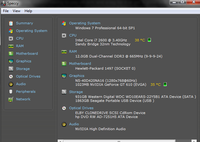Open the View menu

pos(16,11)
